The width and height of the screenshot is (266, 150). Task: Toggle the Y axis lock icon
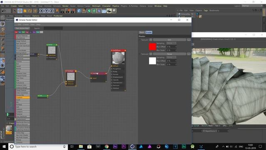pyautogui.click(x=47, y=11)
